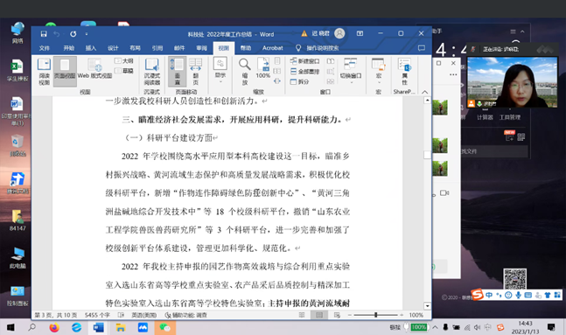The image size is (566, 335).
Task: Expand the Show (显示) dropdown
Action: point(220,70)
